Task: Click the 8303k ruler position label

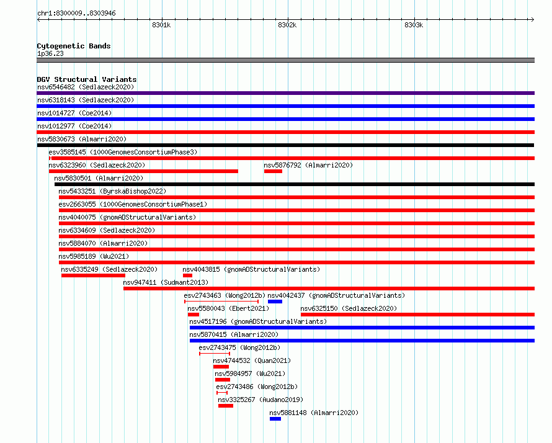Action: pyautogui.click(x=414, y=25)
